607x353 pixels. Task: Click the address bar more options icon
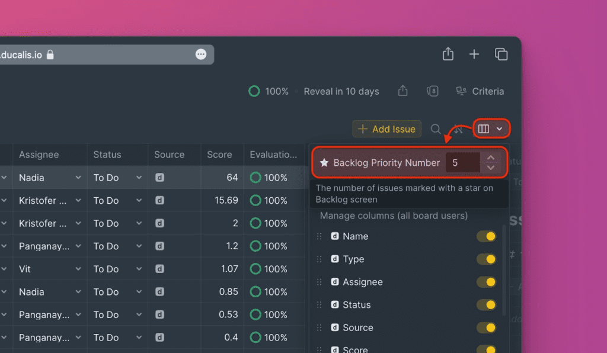point(201,54)
